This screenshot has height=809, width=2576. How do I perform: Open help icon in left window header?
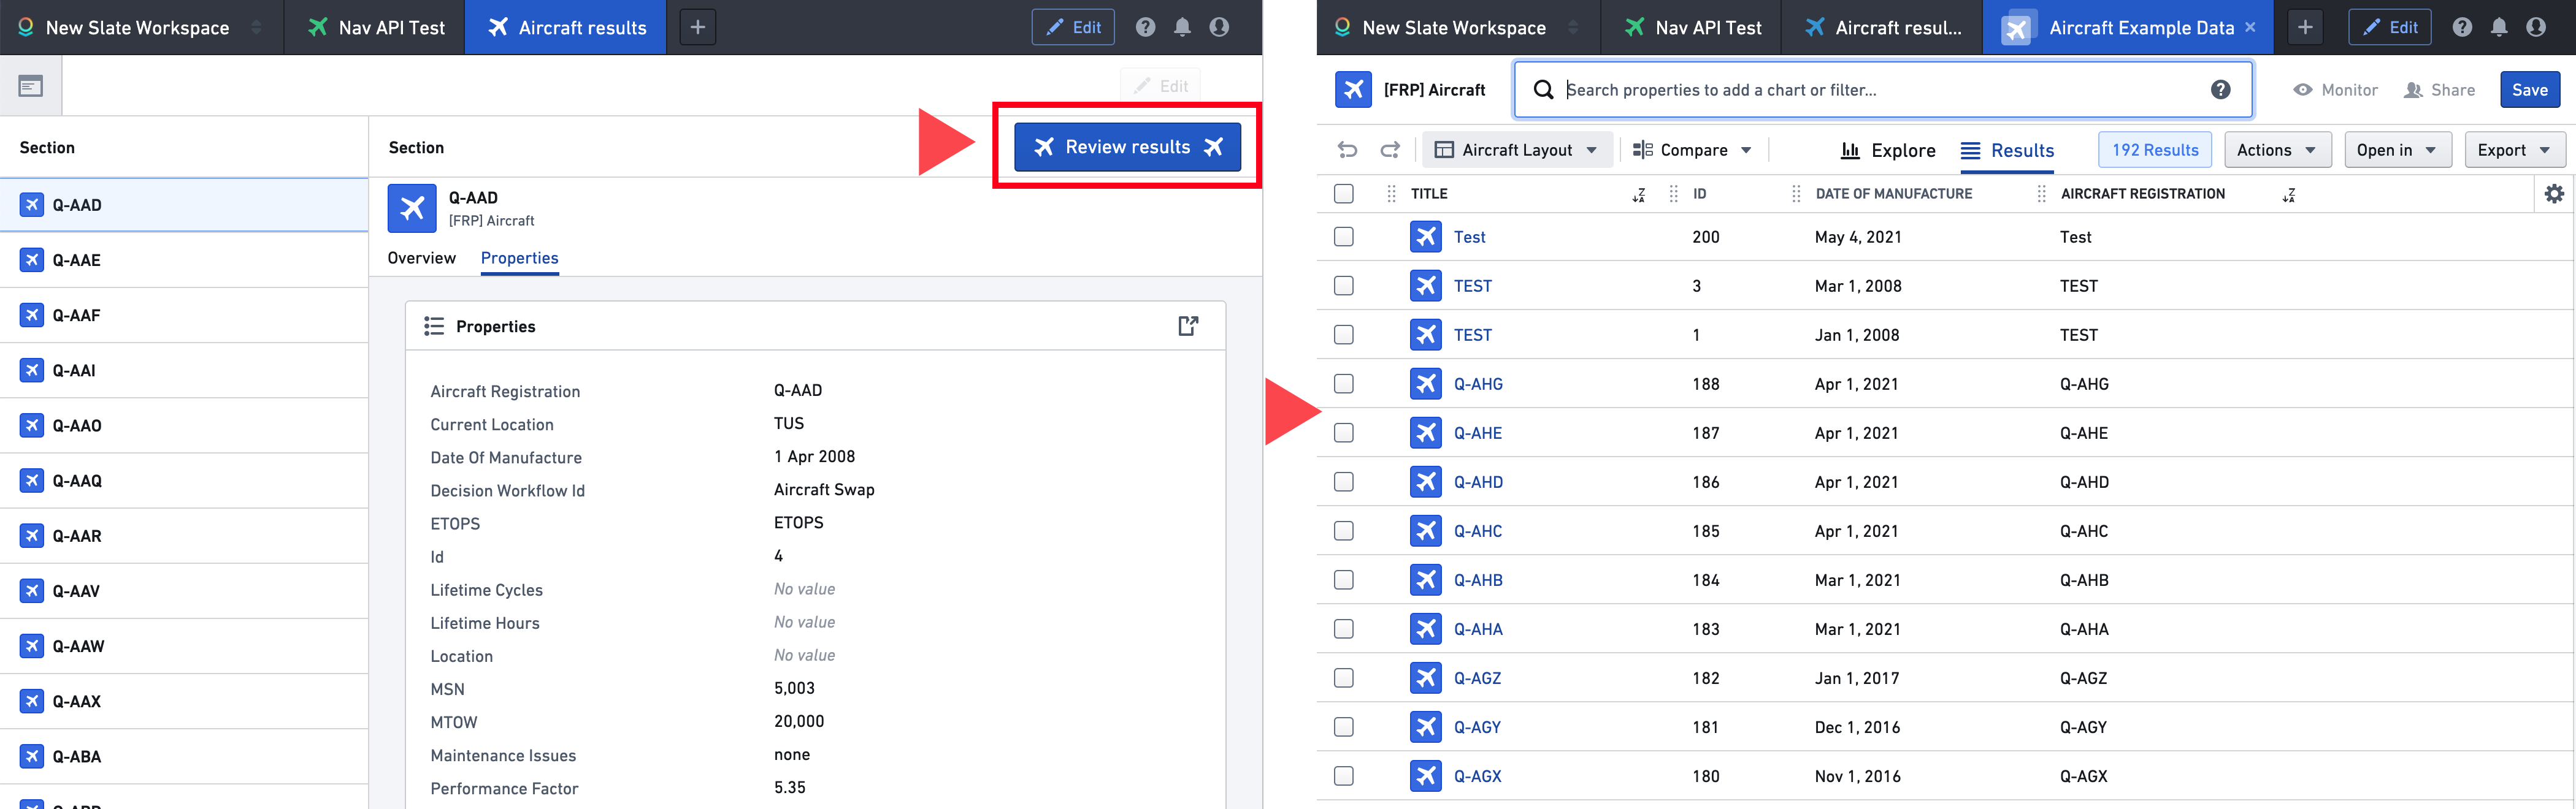pos(1145,27)
